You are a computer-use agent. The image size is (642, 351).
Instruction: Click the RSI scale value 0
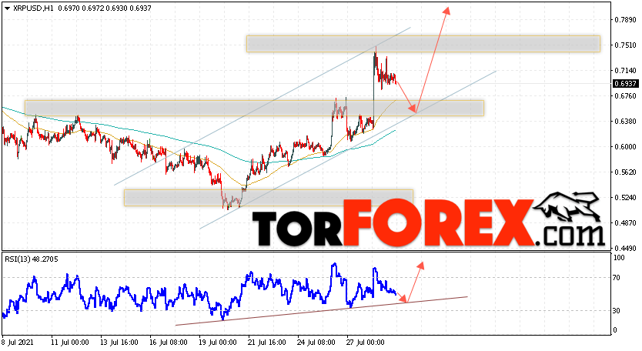click(x=615, y=330)
